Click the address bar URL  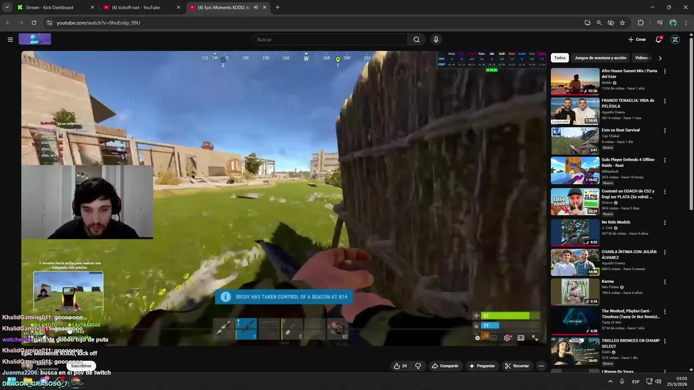98,23
